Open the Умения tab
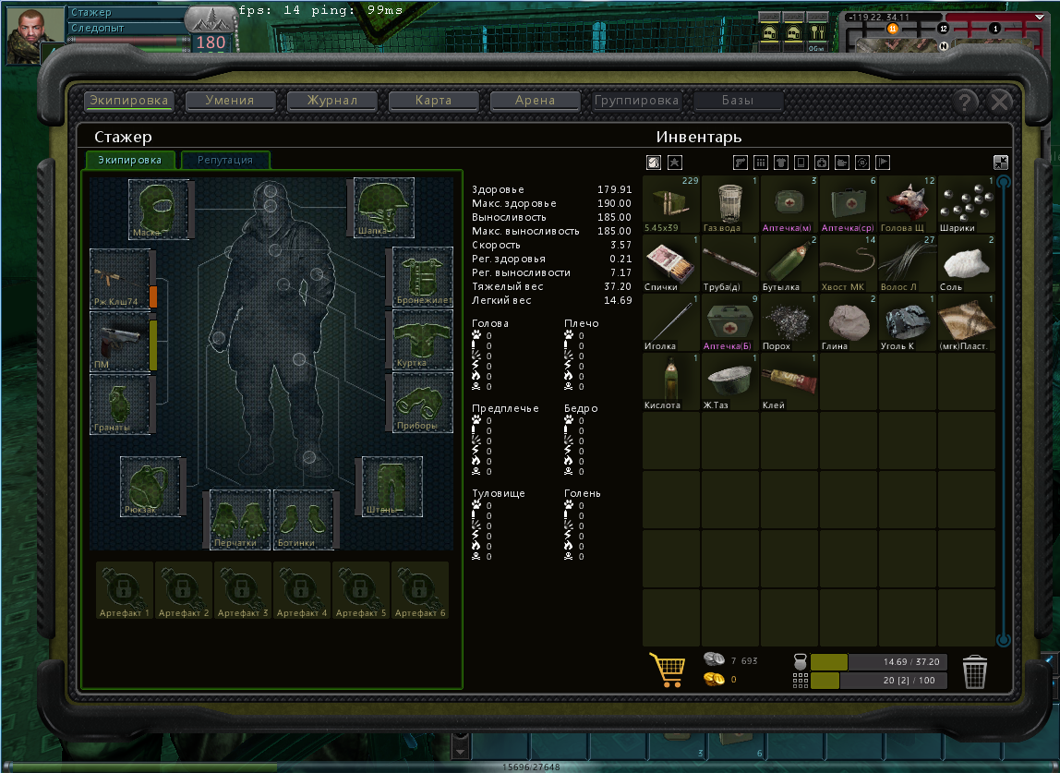The image size is (1060, 773). point(230,101)
